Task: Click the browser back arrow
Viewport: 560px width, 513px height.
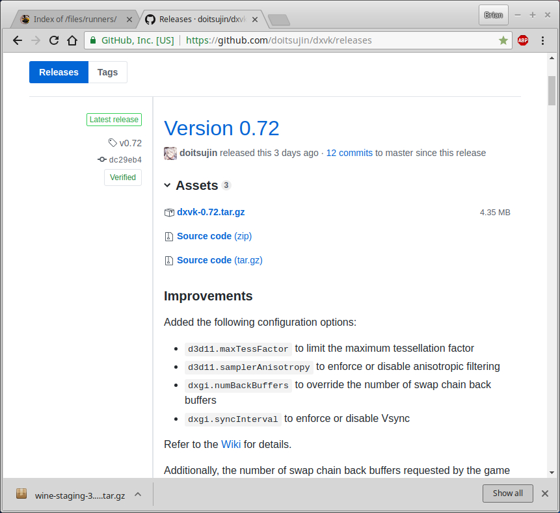Action: (x=17, y=40)
